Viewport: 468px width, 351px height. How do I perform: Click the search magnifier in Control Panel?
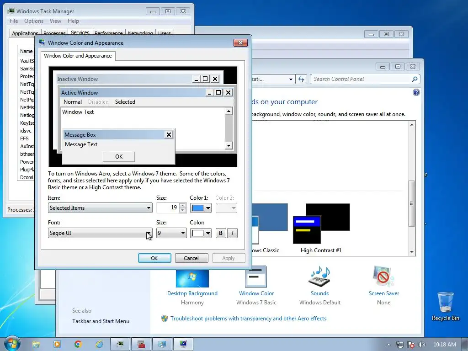[x=415, y=79]
